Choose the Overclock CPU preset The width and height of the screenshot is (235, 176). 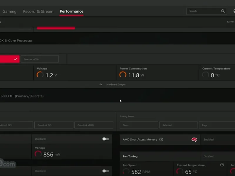pyautogui.click(x=40, y=59)
